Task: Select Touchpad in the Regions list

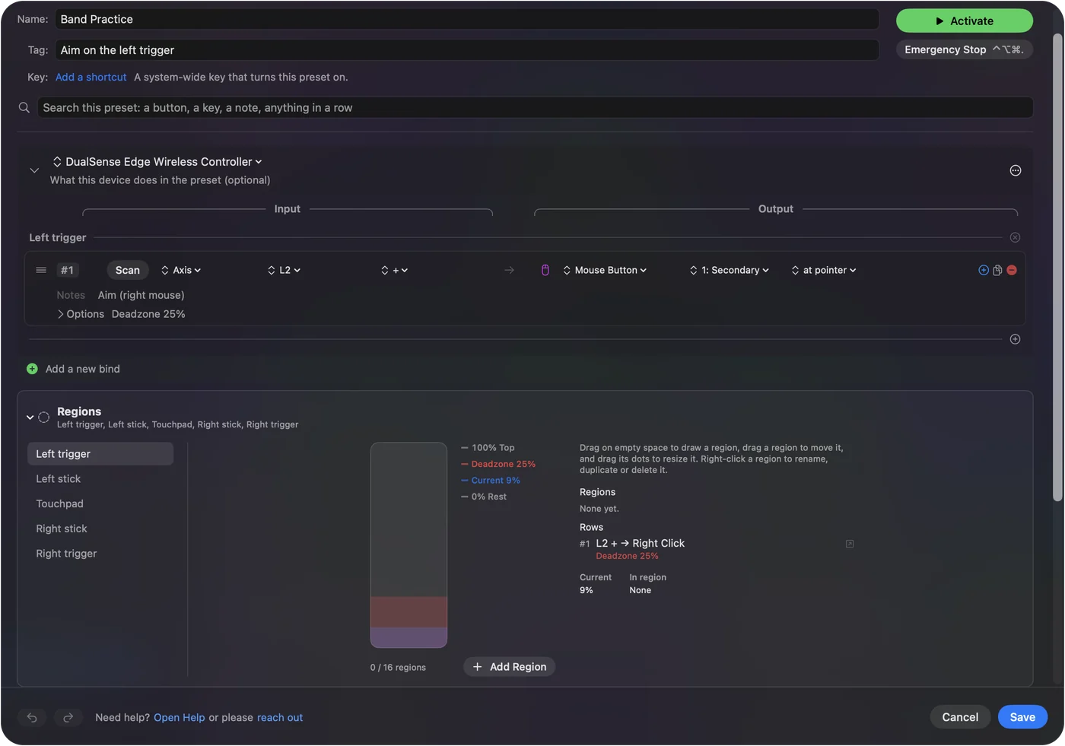Action: pyautogui.click(x=100, y=503)
